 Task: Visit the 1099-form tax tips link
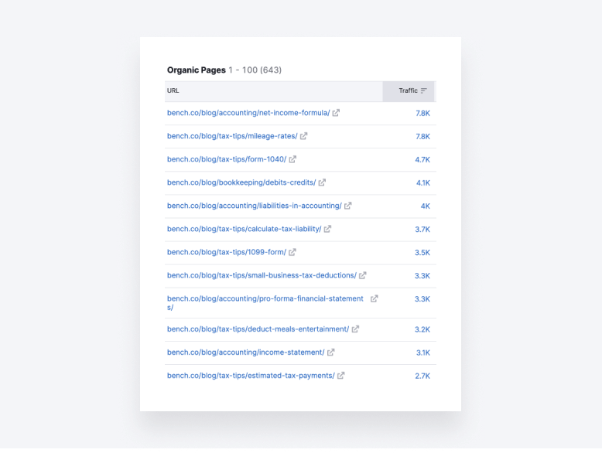pos(226,252)
